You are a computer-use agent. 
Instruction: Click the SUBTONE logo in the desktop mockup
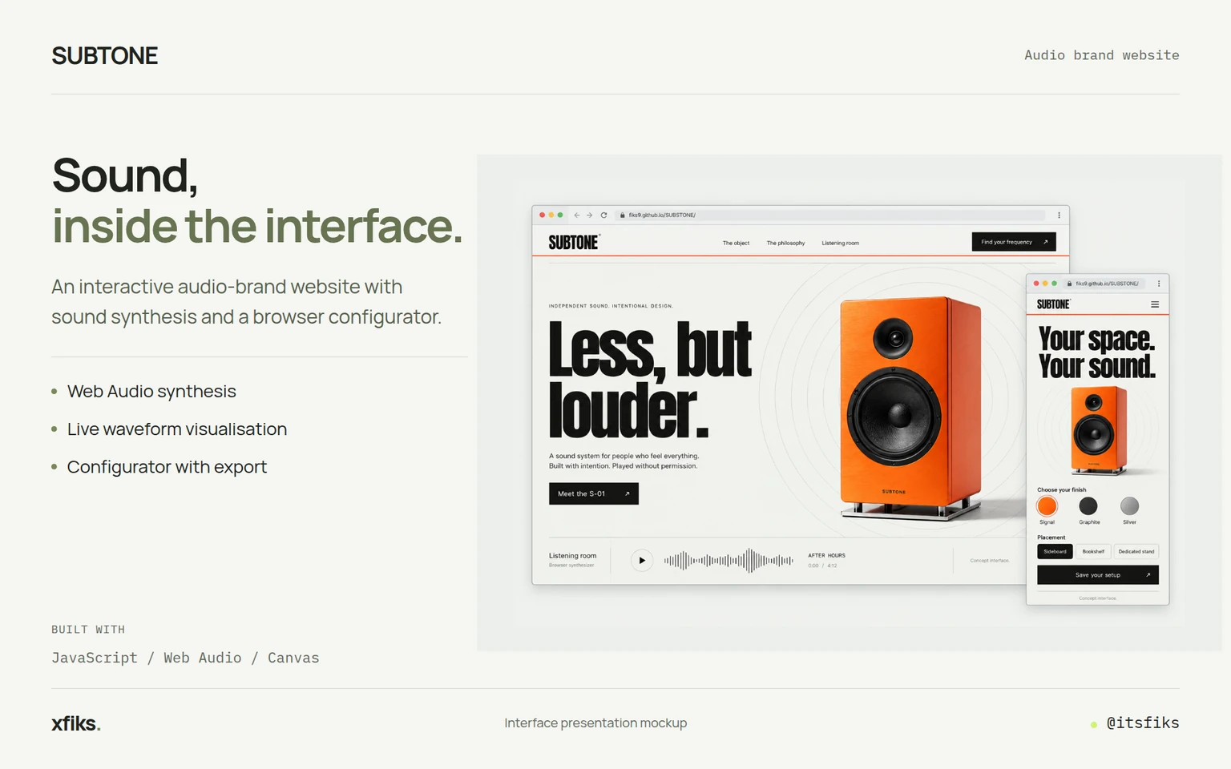(x=574, y=242)
